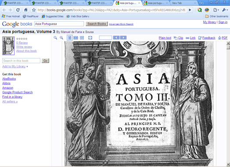Click the Search in this book field
This screenshot has height=167, width=230.
tap(21, 61)
